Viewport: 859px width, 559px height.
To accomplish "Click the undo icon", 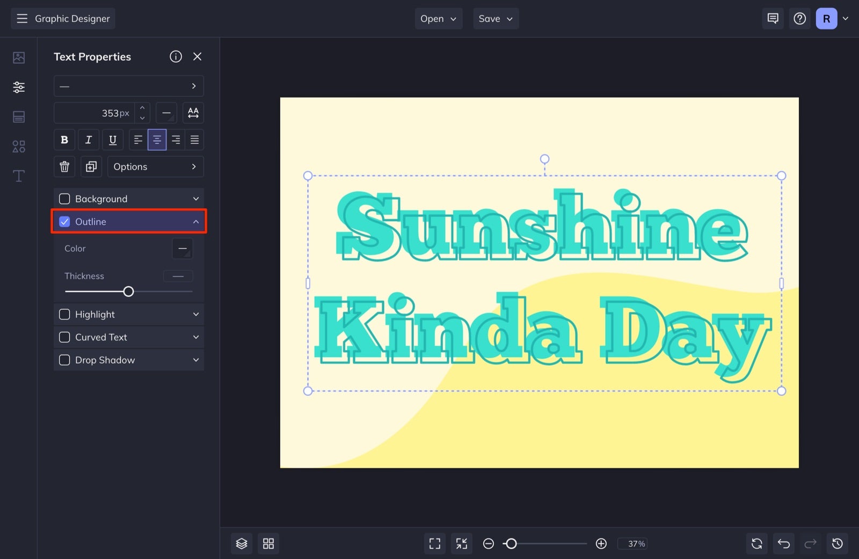I will (x=783, y=543).
